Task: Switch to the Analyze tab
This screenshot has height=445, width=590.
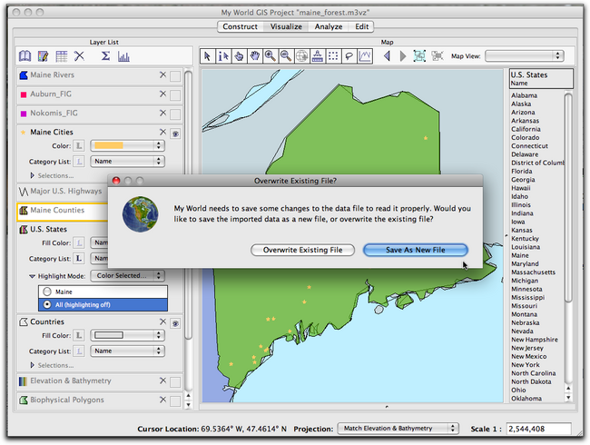Action: pos(328,27)
